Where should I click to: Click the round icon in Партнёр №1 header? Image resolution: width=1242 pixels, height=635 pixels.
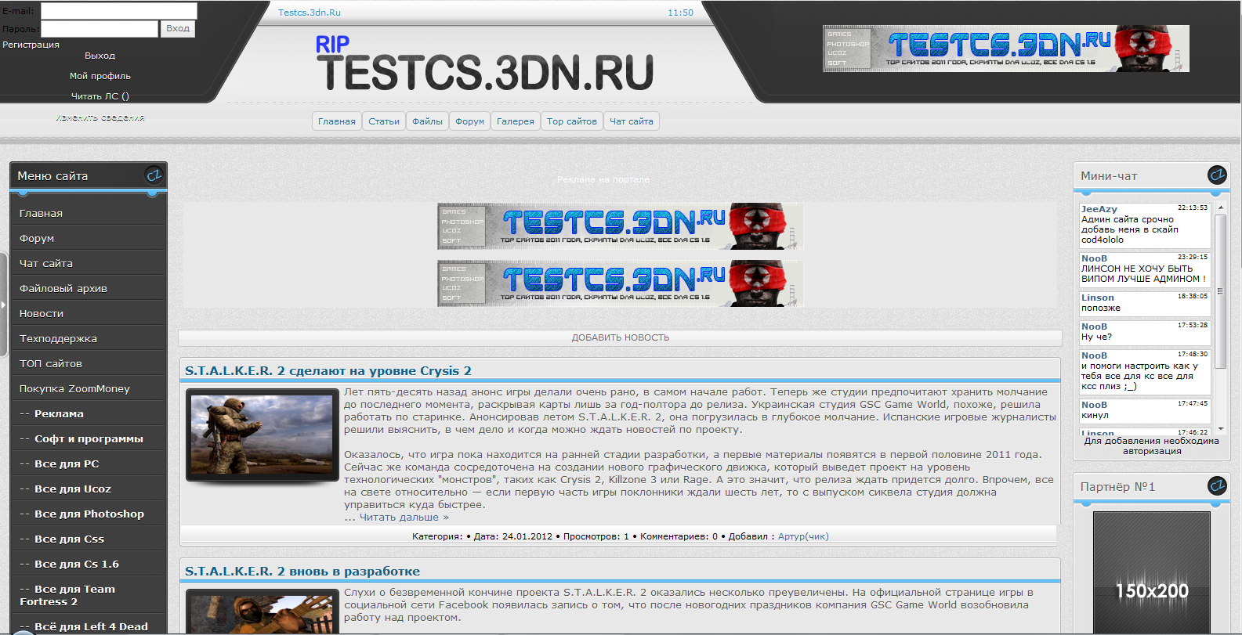click(1217, 486)
